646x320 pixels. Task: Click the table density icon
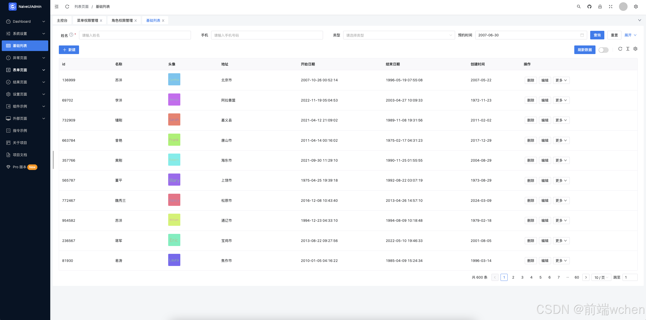[628, 49]
